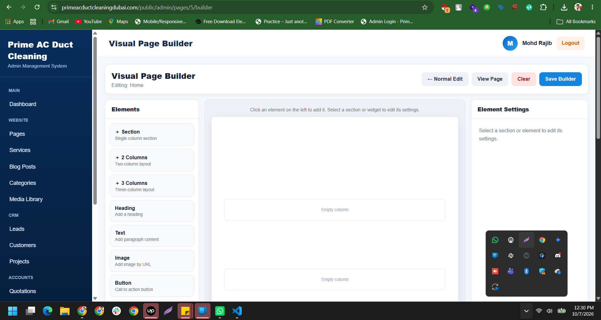Open Visual Studio Code from the taskbar
Viewport: 601px width, 320px height.
[x=237, y=311]
